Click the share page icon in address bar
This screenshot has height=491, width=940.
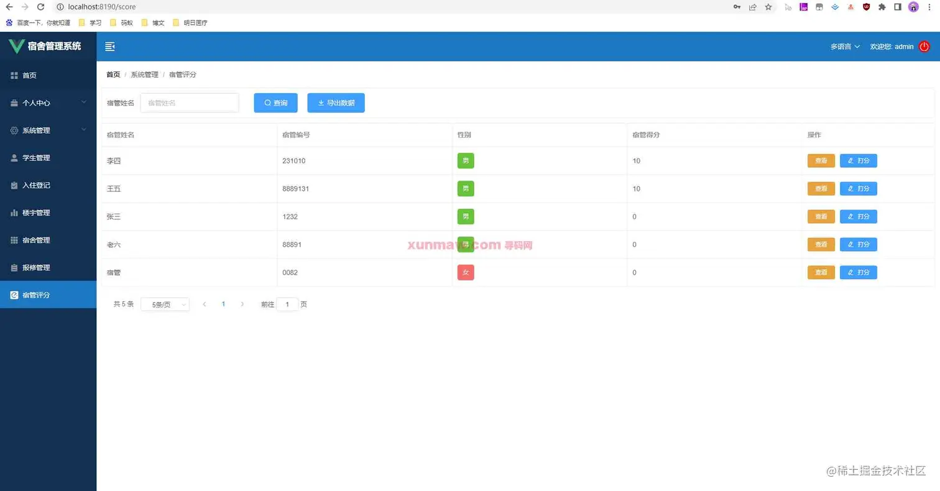[753, 7]
